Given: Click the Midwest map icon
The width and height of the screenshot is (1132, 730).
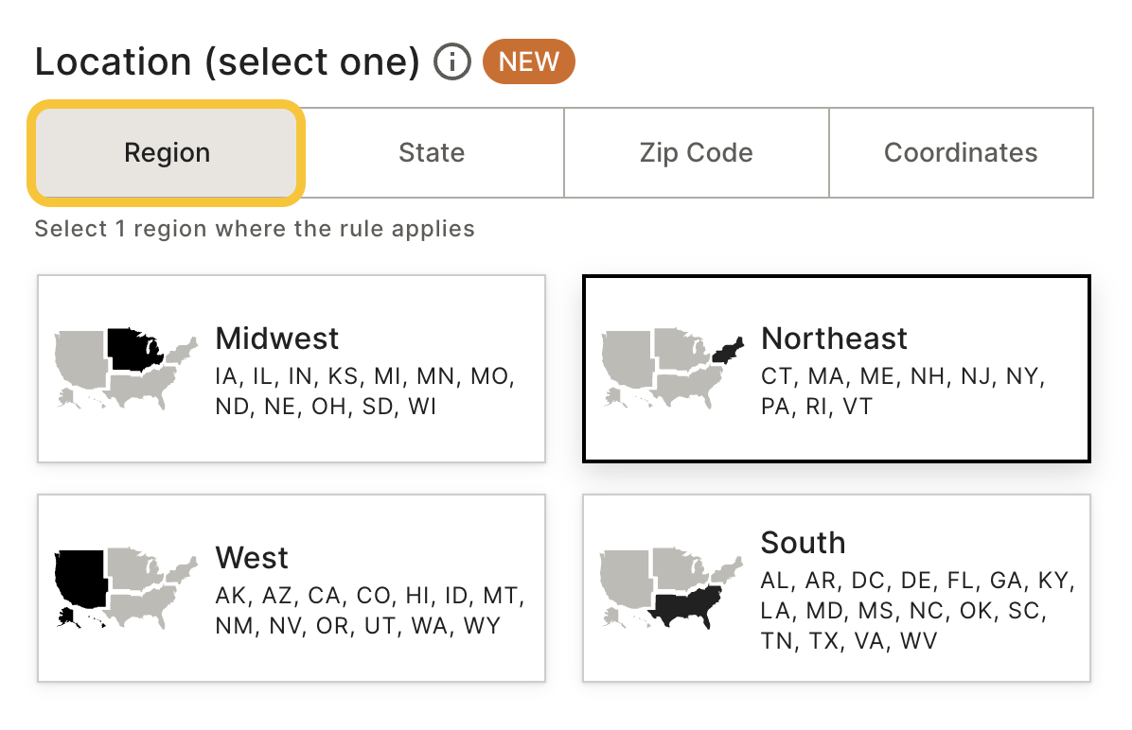Looking at the screenshot, I should pos(126,369).
